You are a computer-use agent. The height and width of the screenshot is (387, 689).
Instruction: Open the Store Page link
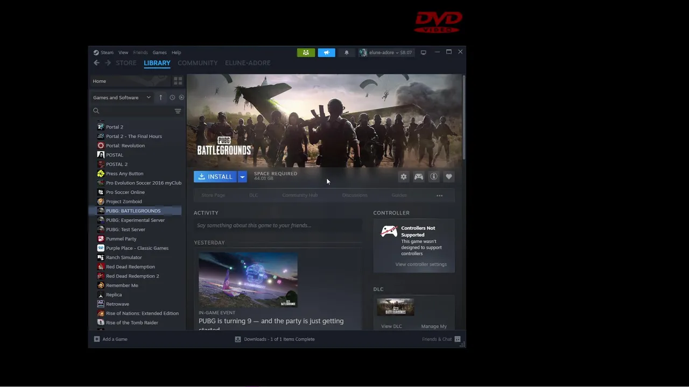click(x=213, y=195)
